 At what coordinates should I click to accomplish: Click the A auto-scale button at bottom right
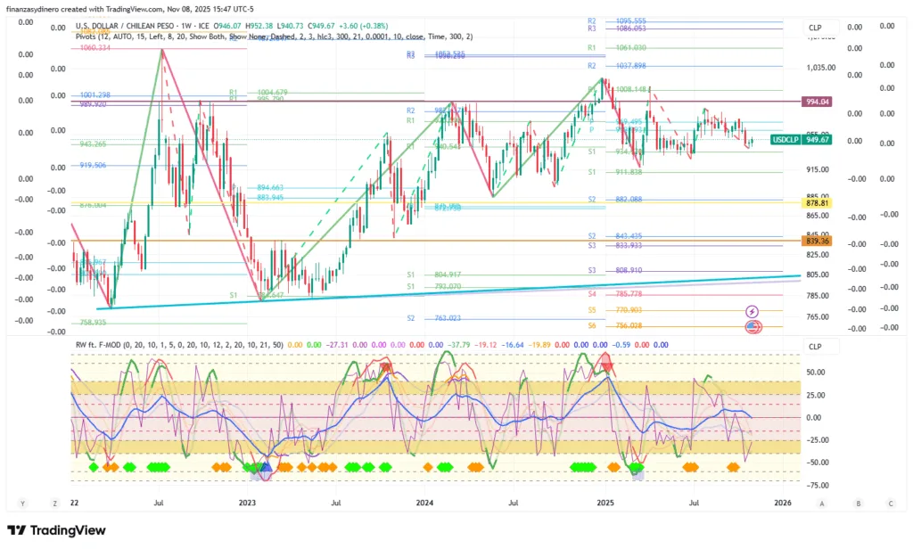821,503
